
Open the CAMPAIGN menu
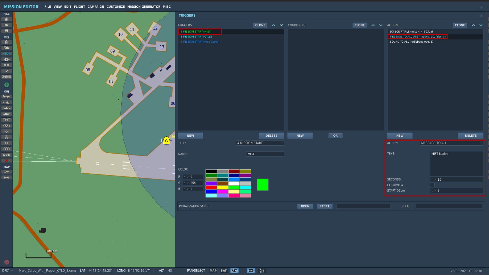pos(95,7)
